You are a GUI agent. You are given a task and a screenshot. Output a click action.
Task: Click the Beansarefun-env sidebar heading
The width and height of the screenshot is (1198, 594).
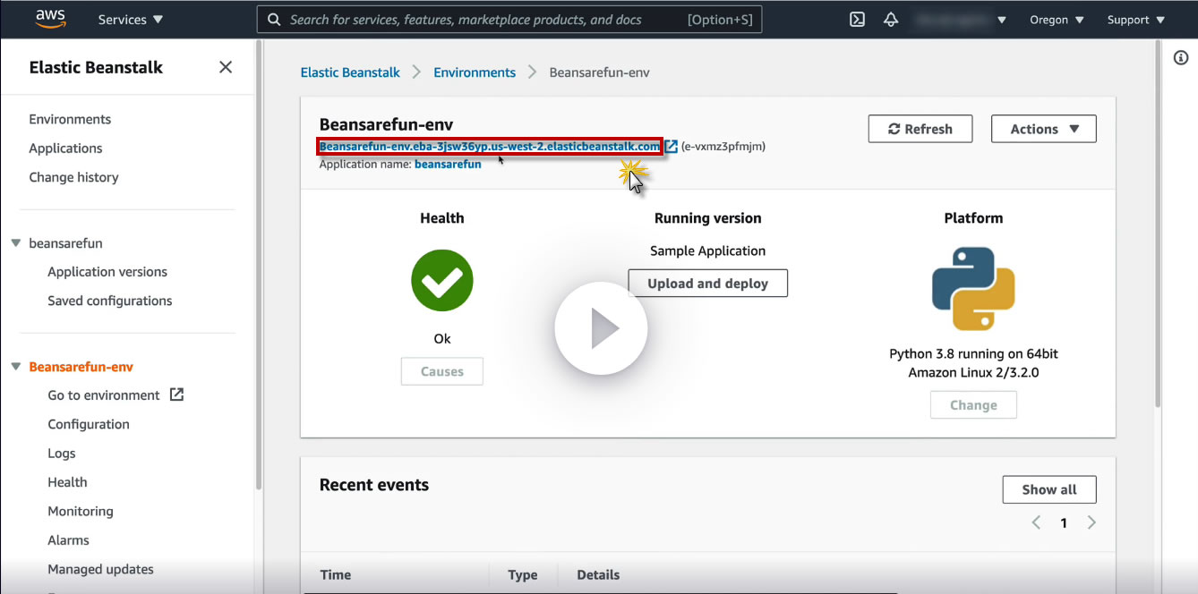pos(81,367)
